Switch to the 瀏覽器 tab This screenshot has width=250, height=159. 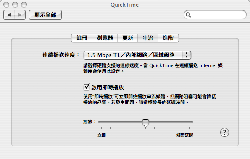coord(105,38)
